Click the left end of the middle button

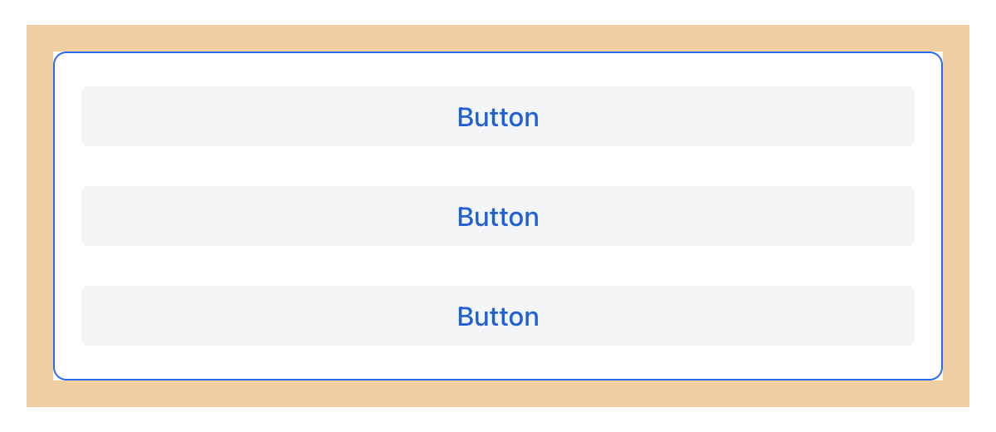click(95, 216)
